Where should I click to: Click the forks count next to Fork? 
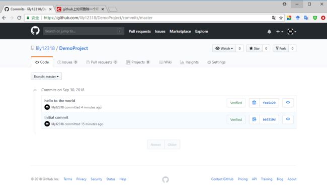[x=292, y=49]
